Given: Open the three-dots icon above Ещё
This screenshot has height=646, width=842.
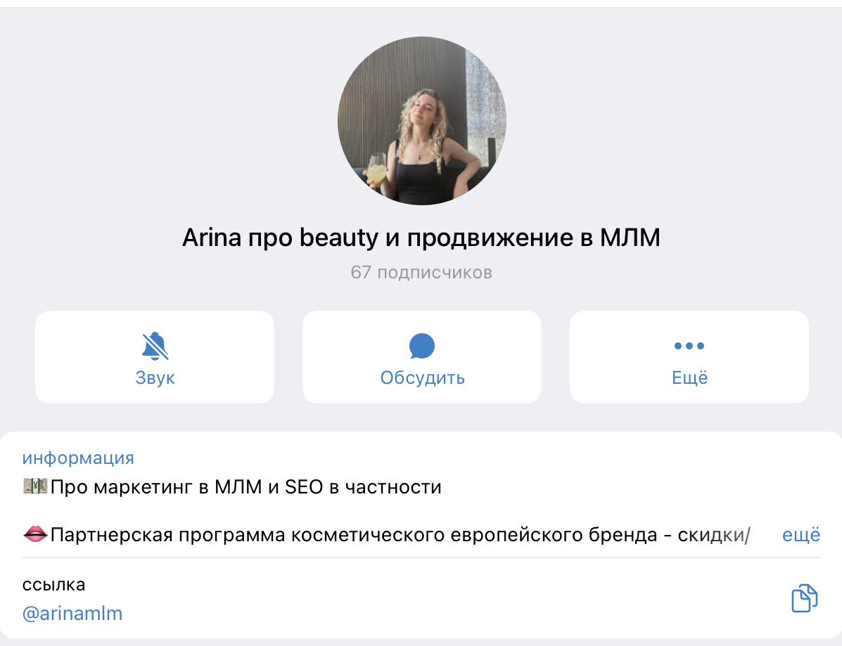Looking at the screenshot, I should 689,344.
